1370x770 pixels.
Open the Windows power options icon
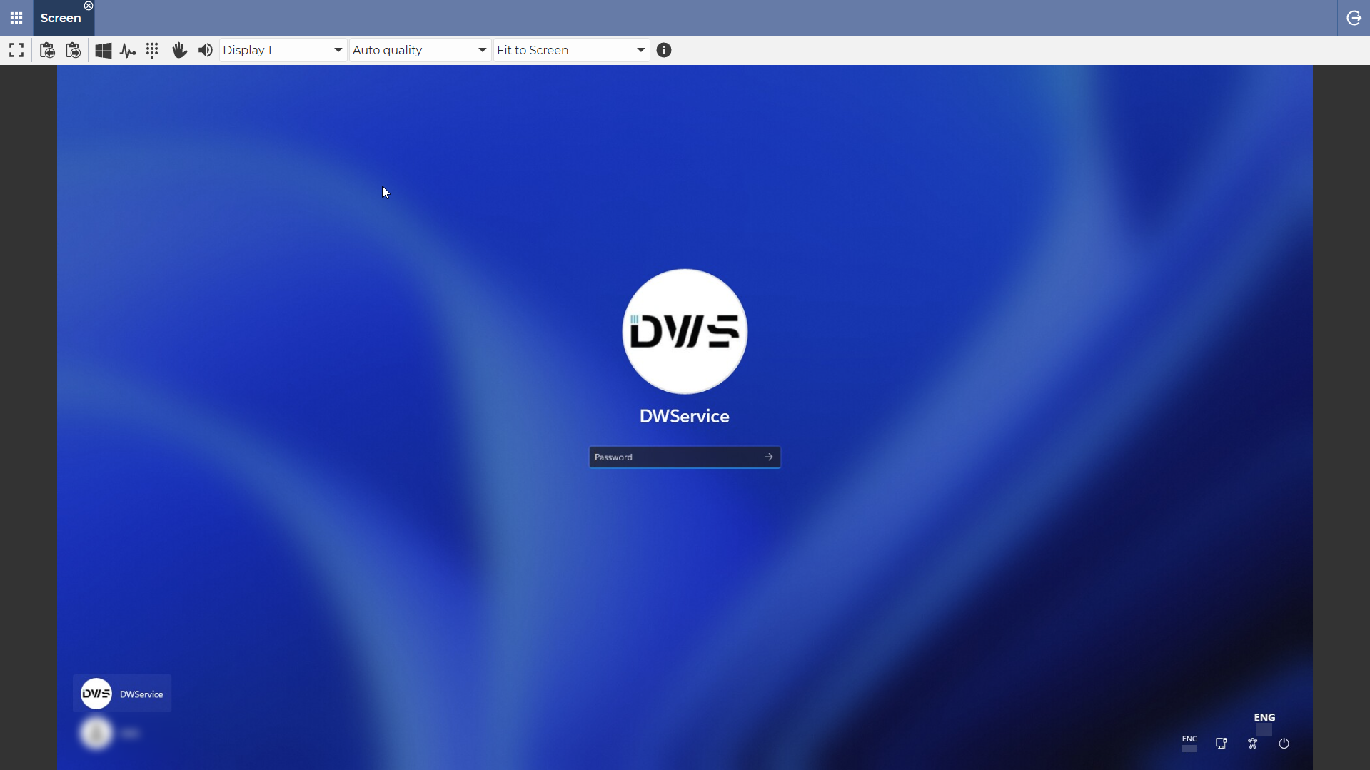[x=1284, y=744]
